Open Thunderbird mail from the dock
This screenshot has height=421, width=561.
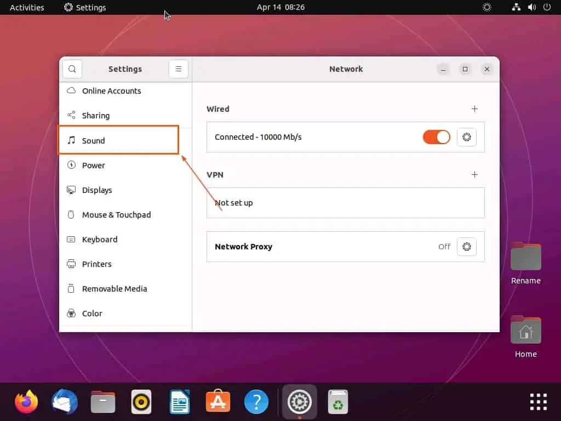pos(64,402)
